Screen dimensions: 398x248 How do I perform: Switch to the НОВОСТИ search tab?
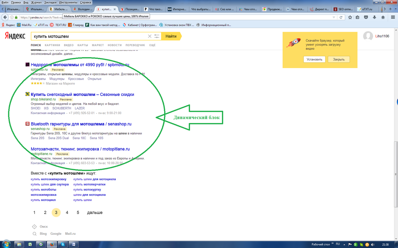(x=115, y=45)
